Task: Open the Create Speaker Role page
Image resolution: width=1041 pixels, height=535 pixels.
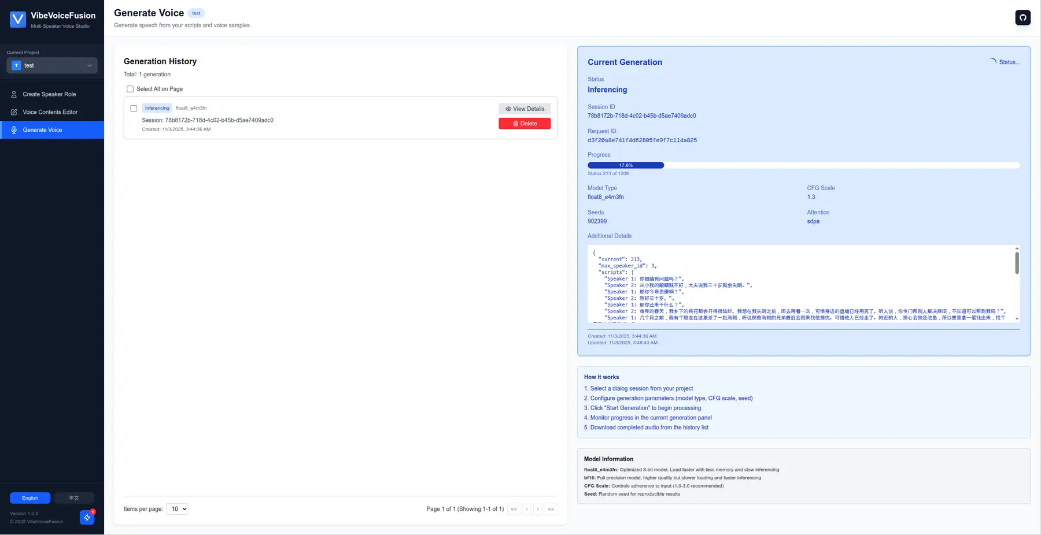Action: 49,94
